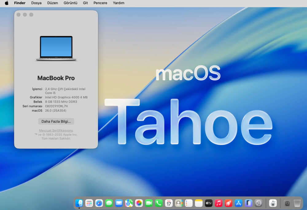Open Finder from the Dock

click(x=79, y=203)
